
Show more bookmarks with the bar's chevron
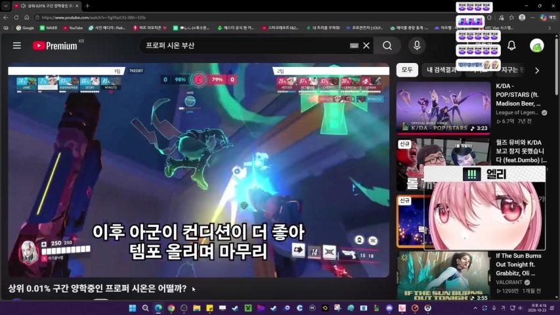click(x=549, y=28)
